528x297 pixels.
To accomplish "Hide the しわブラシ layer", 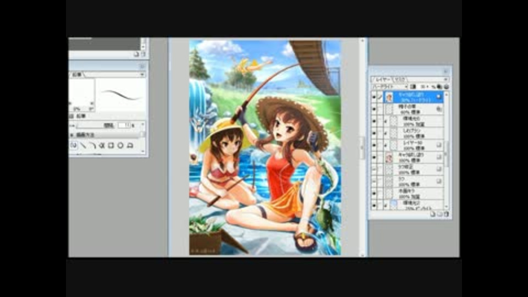I will click(374, 133).
